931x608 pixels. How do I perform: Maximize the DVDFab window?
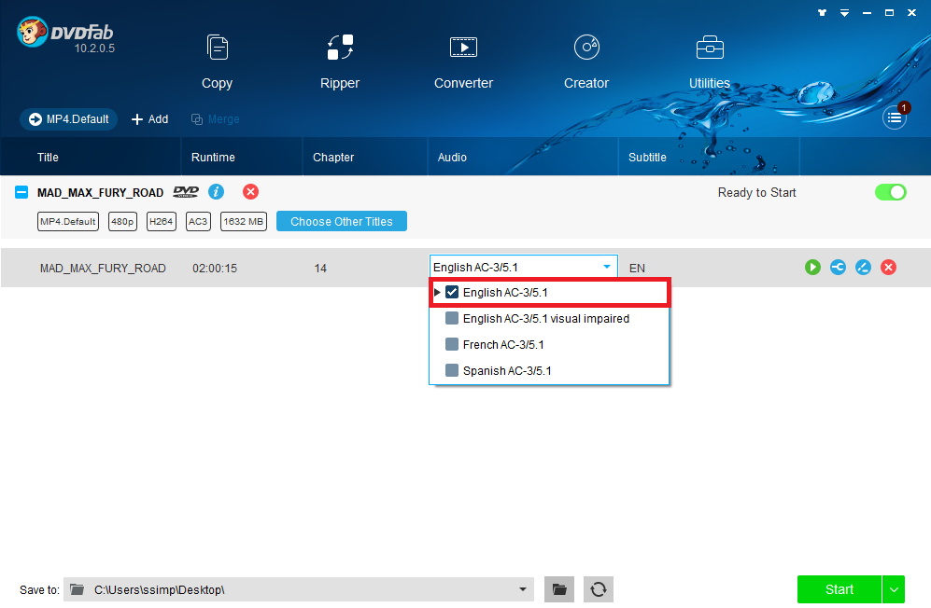[x=889, y=12]
